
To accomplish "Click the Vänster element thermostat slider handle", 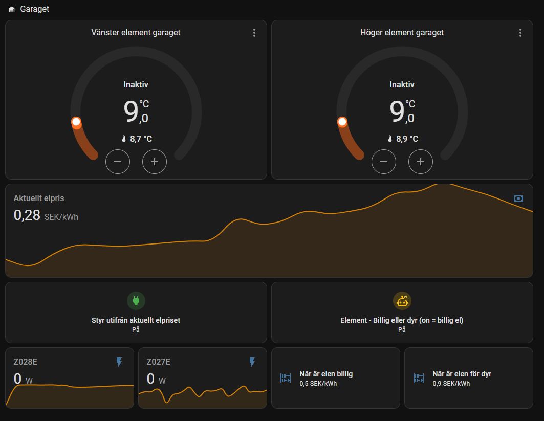I will point(76,122).
